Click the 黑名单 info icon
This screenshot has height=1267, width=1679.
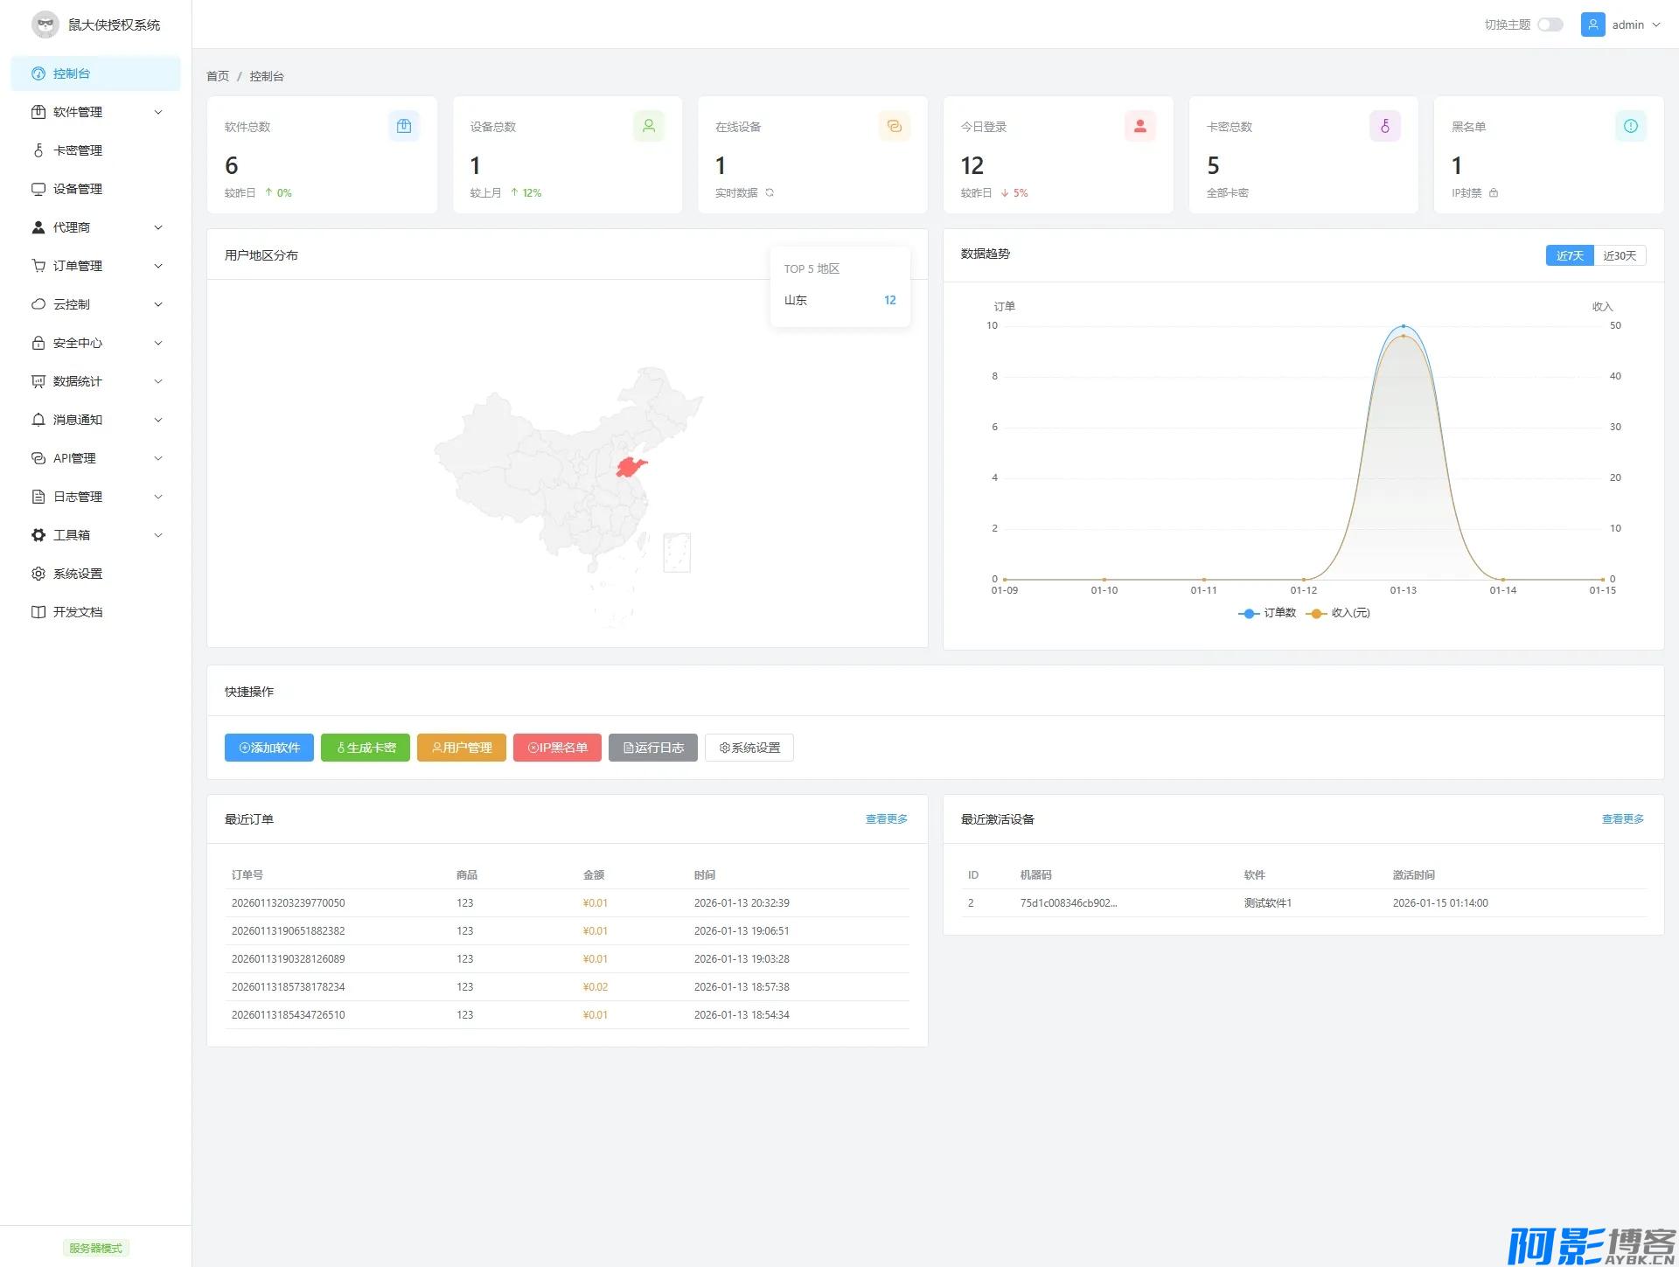(1630, 126)
